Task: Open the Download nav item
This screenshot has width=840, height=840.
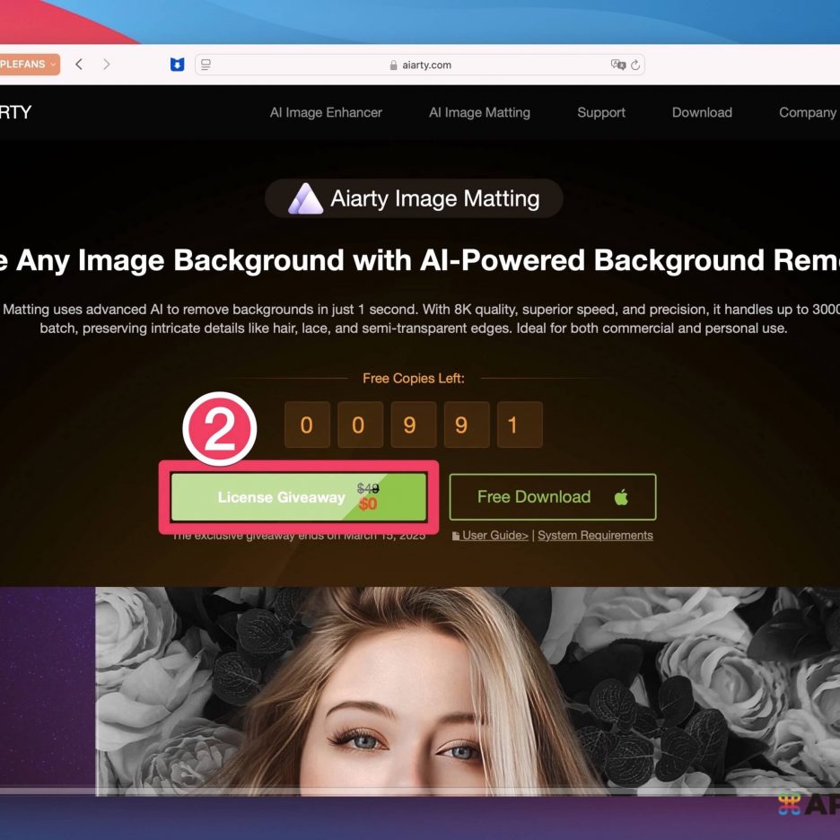Action: 702,112
